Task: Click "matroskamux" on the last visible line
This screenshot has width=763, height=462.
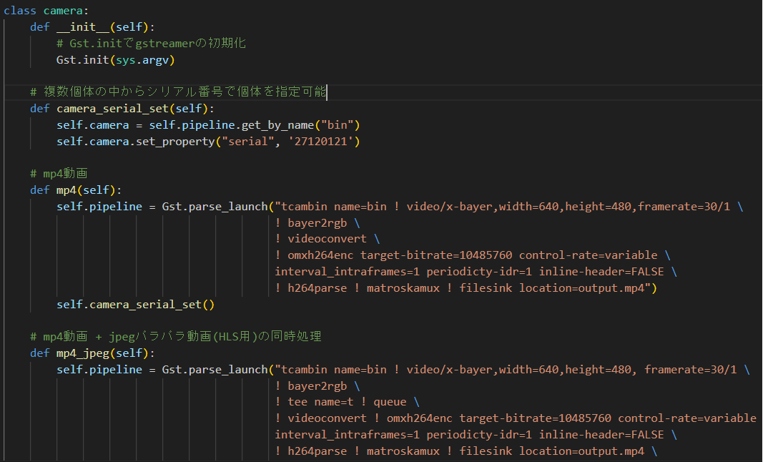Action: (403, 451)
